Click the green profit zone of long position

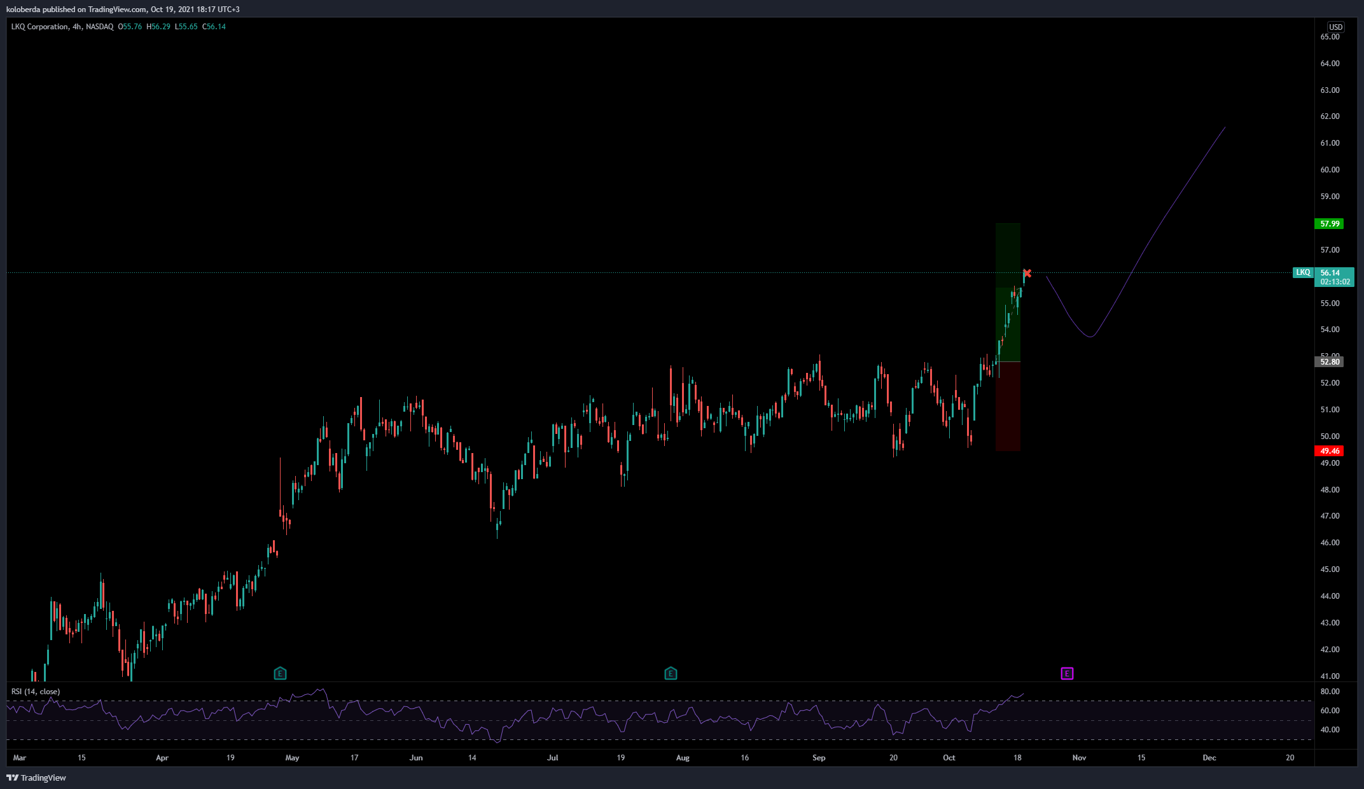tap(1008, 293)
